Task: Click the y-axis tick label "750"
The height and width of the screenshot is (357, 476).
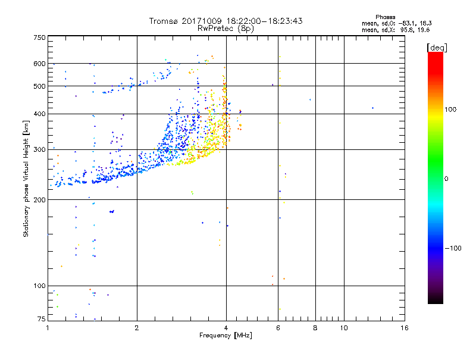Action: pos(39,37)
